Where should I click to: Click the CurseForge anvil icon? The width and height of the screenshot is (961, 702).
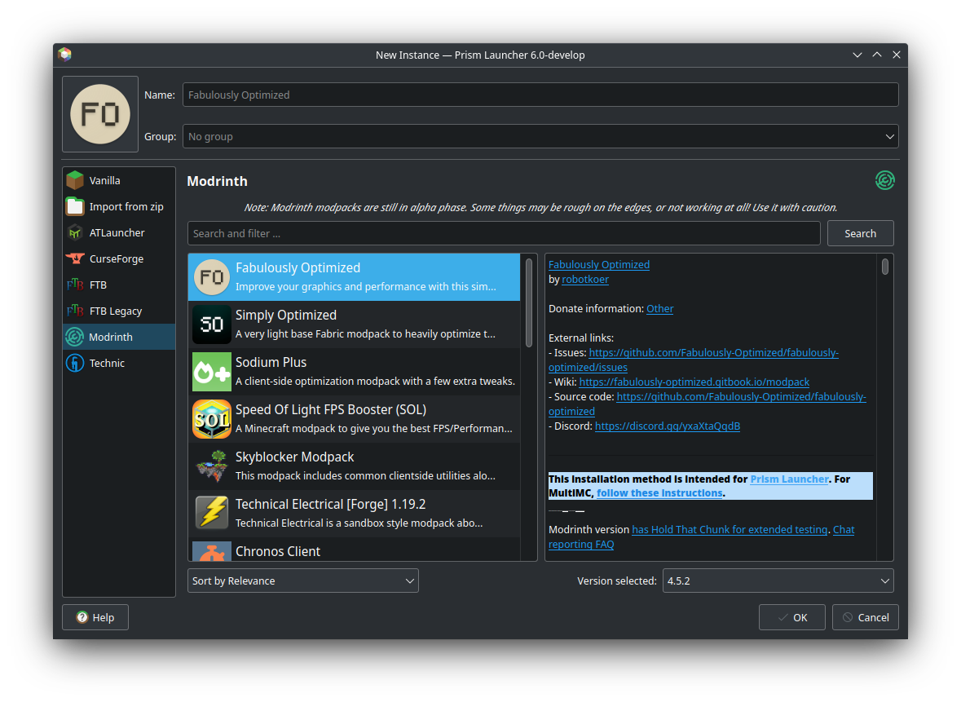point(75,258)
